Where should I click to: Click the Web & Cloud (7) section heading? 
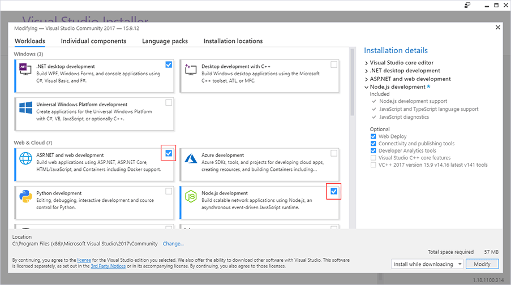pos(33,142)
